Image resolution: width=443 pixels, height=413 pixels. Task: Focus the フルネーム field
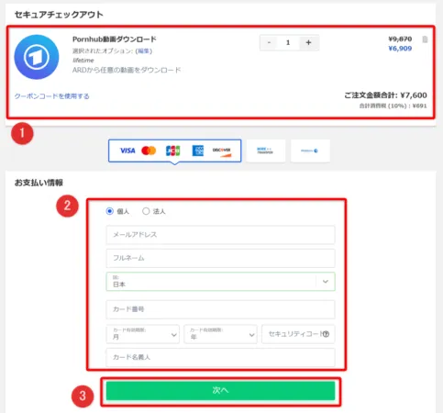coord(220,258)
